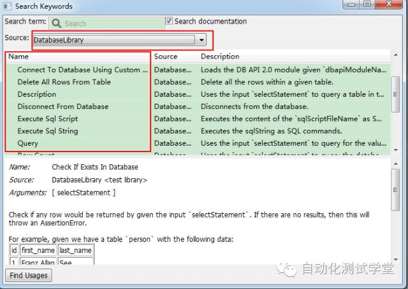
Task: Click the keyword list scroll down arrow
Action: (395, 150)
